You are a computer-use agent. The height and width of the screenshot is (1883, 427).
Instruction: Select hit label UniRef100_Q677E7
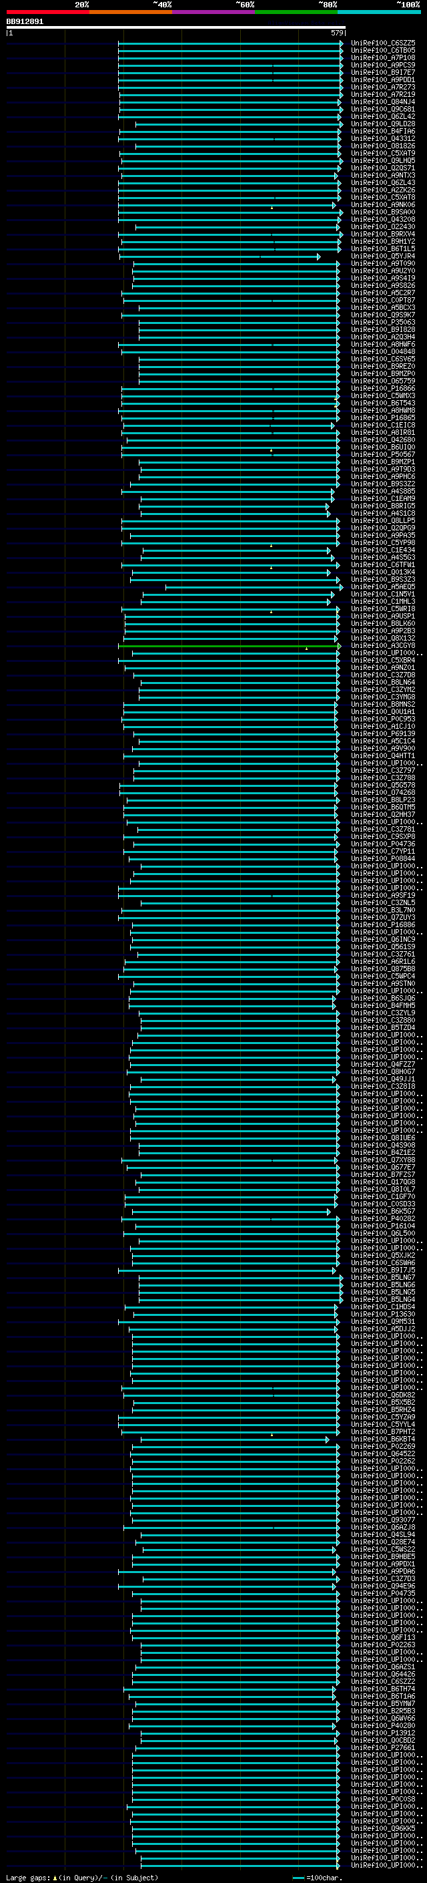(x=383, y=1168)
